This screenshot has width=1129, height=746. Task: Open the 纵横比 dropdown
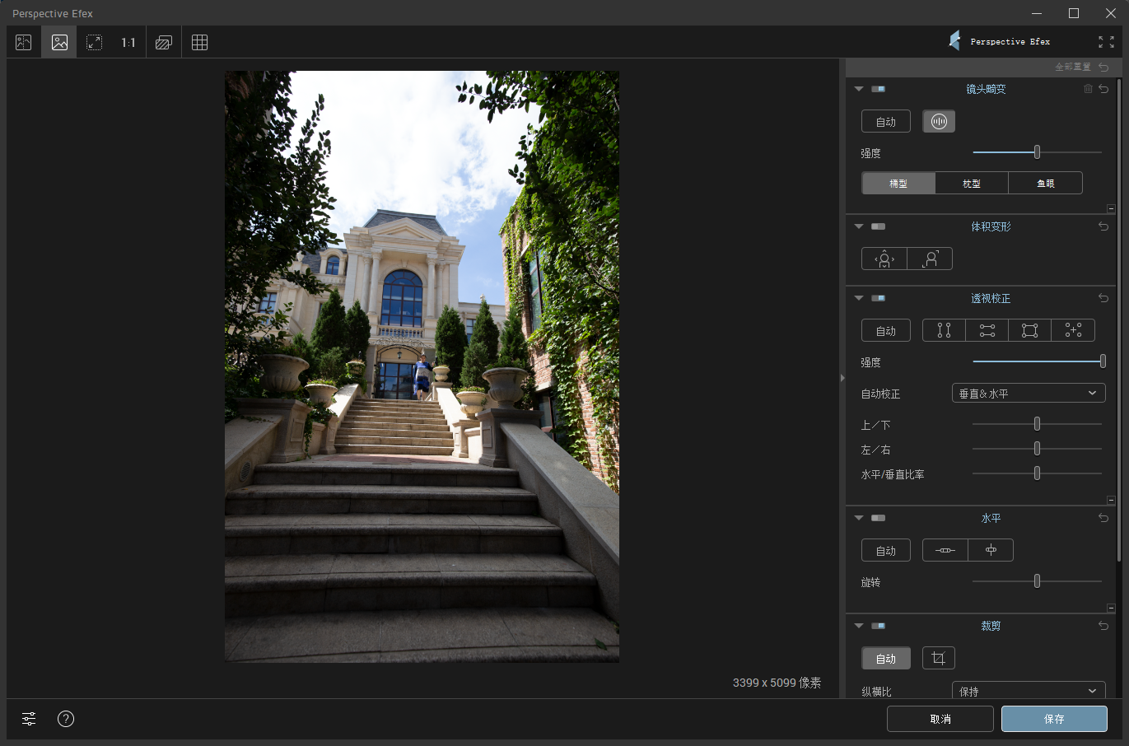(1028, 691)
